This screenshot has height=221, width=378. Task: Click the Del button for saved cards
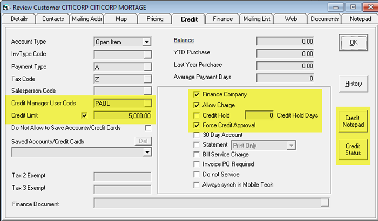143,141
